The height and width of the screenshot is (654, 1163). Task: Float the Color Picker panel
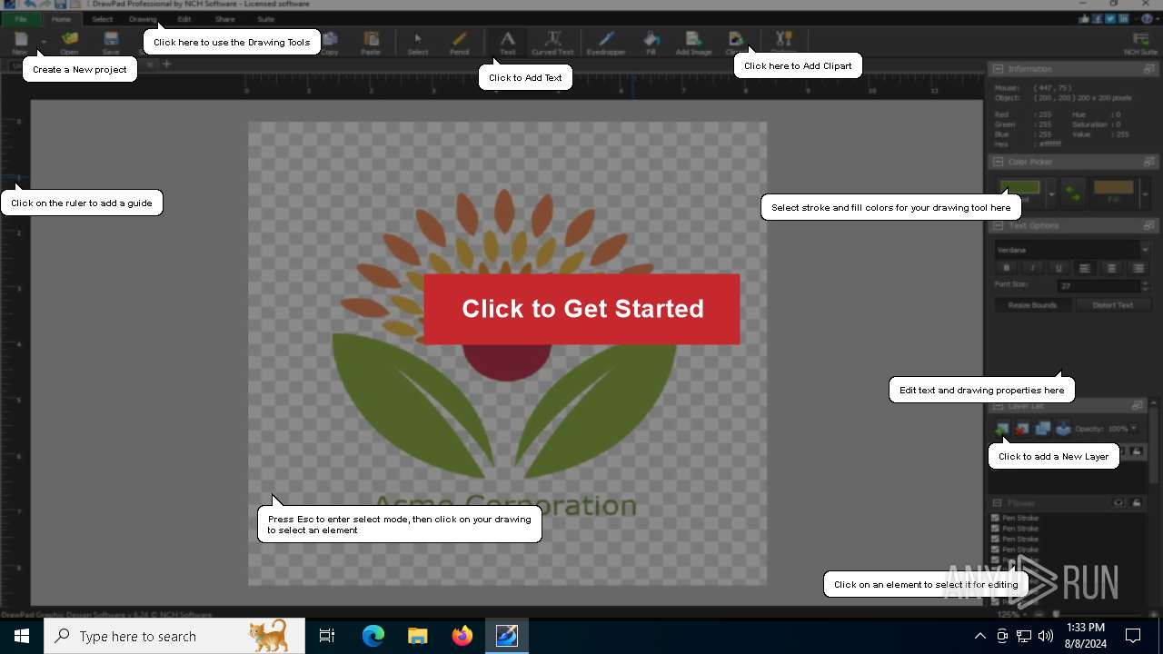click(x=1149, y=162)
